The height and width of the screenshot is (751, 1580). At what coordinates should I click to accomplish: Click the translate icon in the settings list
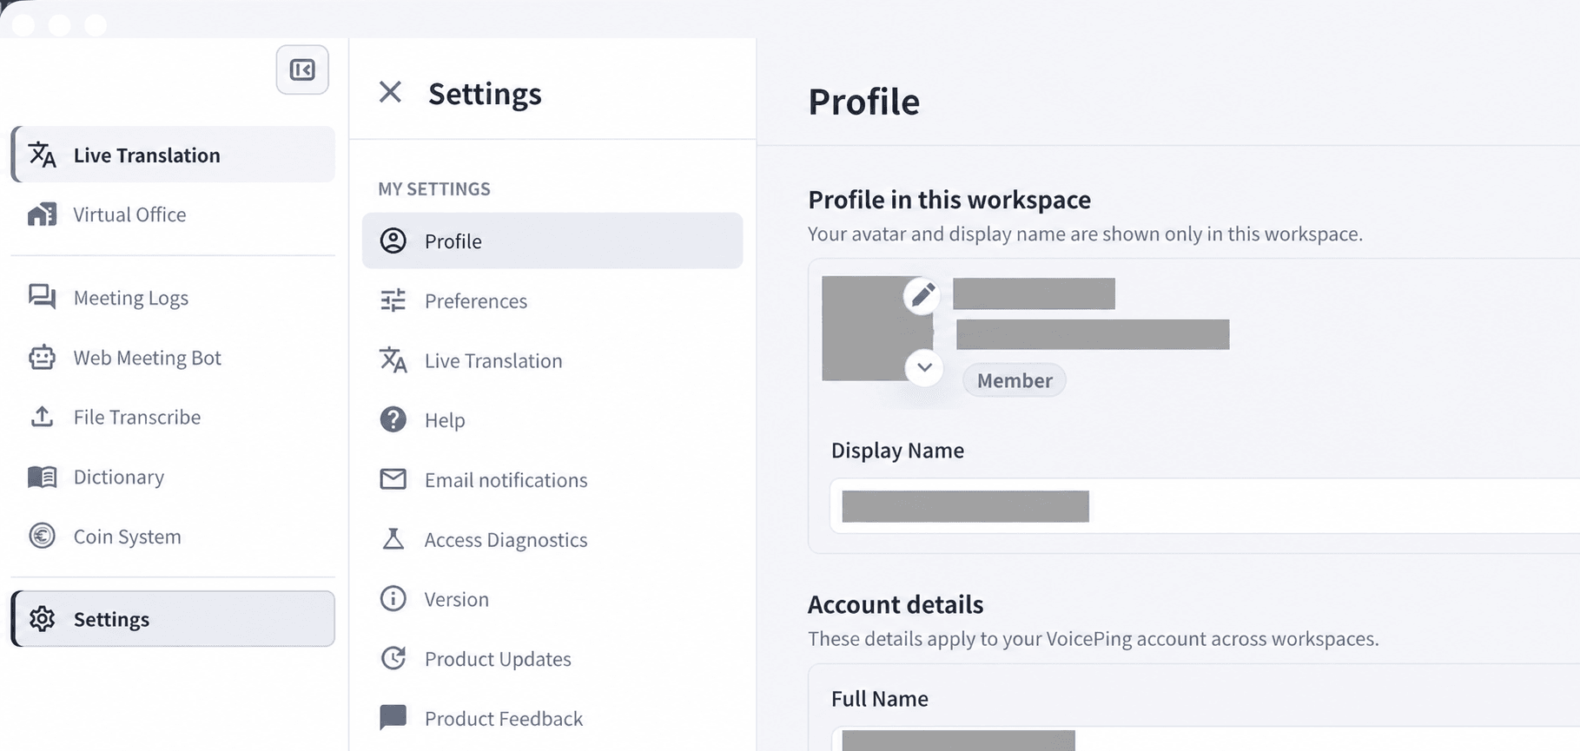click(393, 359)
